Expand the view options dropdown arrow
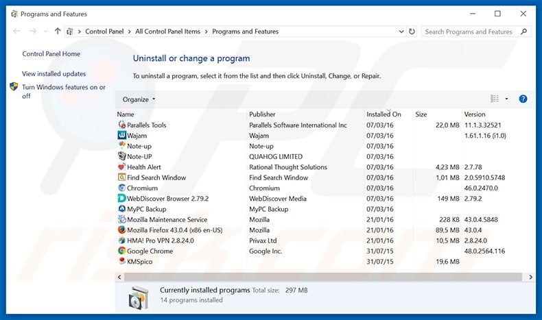Image resolution: width=542 pixels, height=320 pixels. (x=507, y=99)
